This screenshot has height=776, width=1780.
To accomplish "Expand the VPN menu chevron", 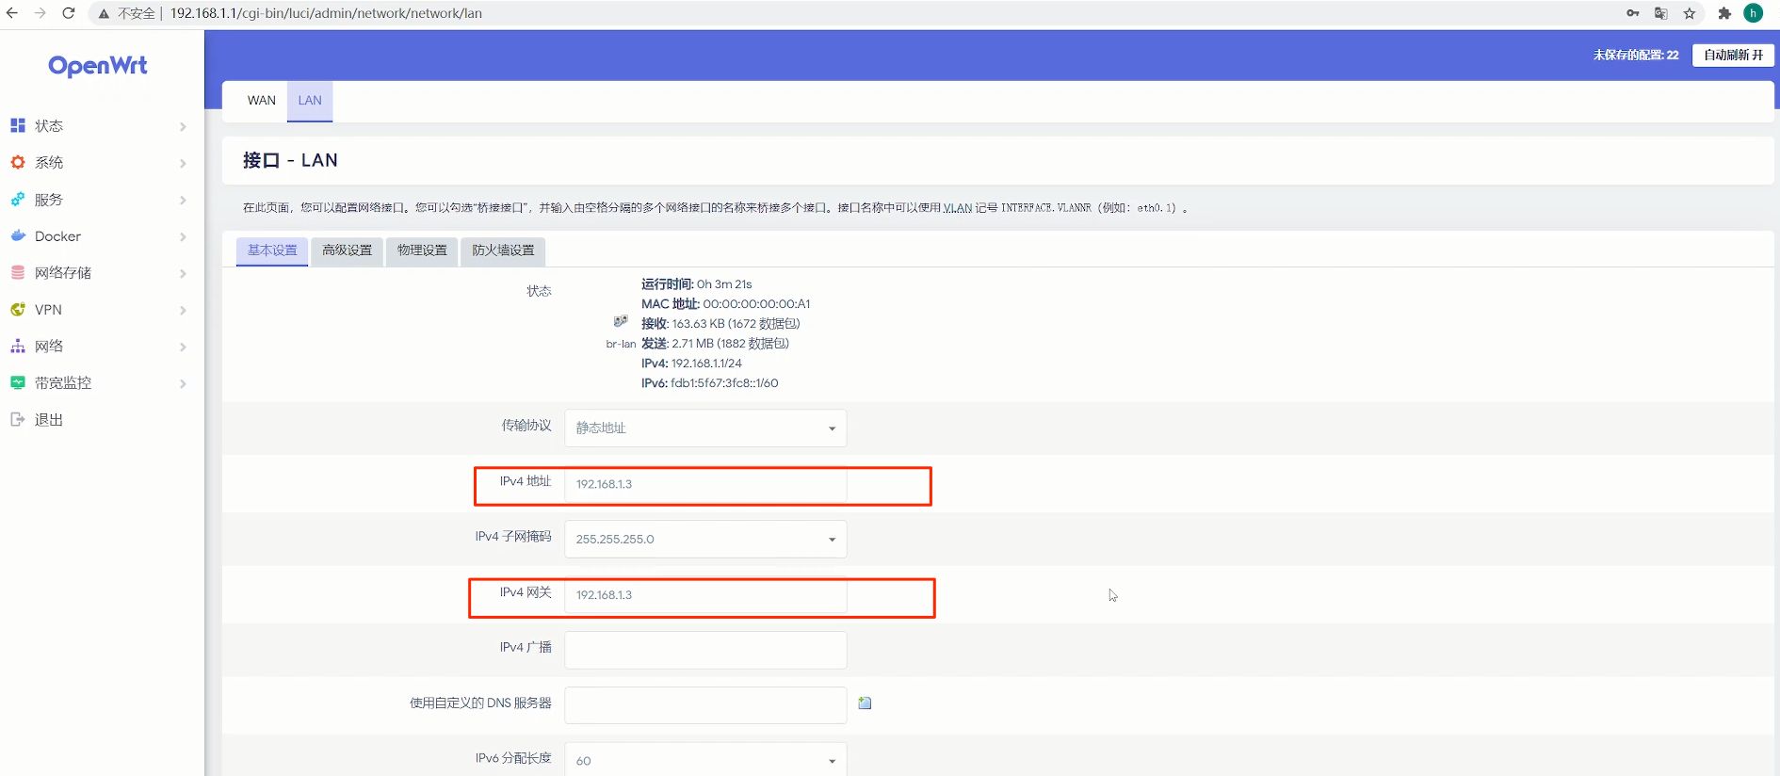I will (x=183, y=310).
